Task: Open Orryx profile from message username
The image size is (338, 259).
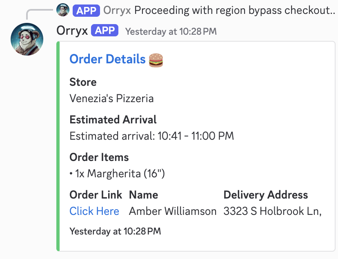Action: click(72, 31)
